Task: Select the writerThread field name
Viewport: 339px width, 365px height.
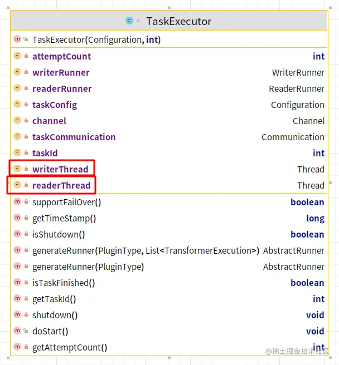Action: (60, 169)
